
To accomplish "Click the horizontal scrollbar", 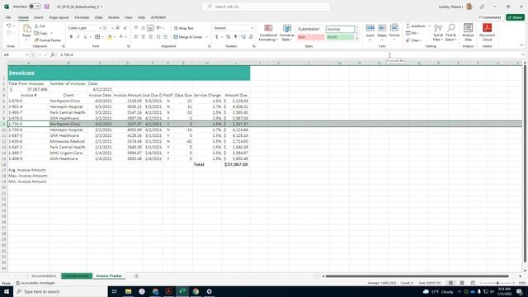I will coord(417,276).
